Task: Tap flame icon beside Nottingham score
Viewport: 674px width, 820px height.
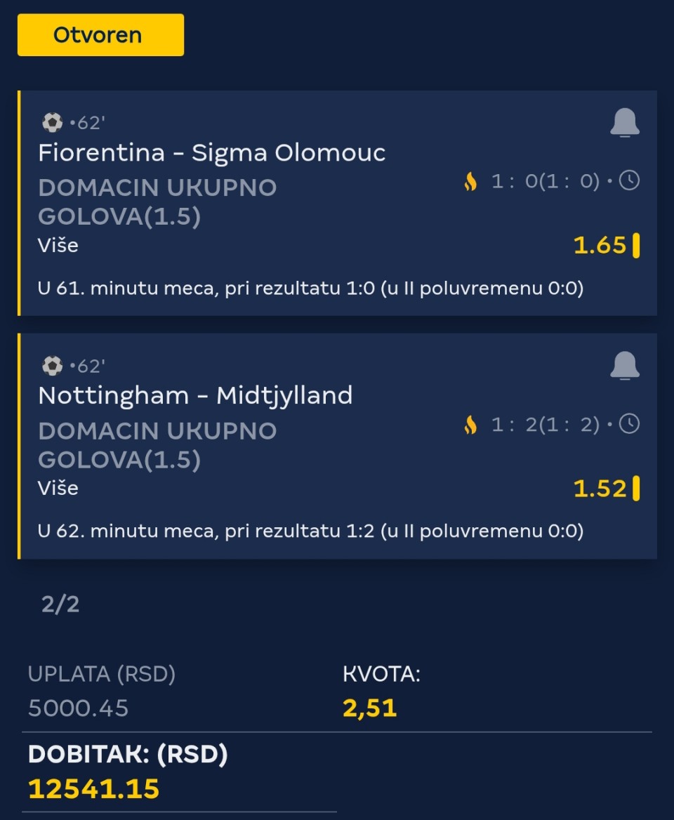Action: [470, 425]
